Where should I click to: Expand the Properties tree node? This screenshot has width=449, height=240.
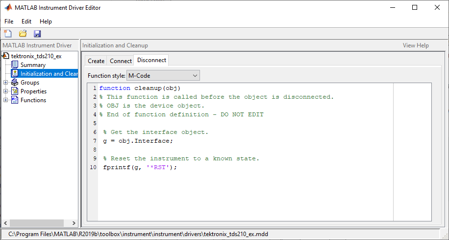point(6,91)
